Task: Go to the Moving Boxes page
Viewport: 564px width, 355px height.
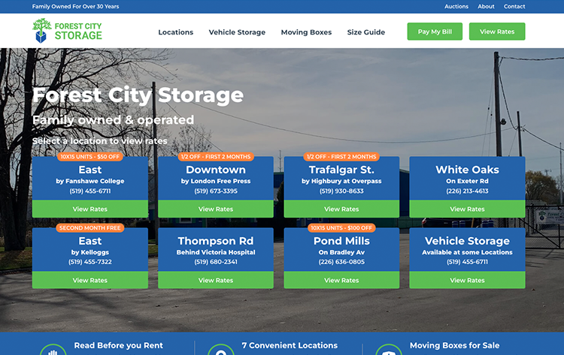Action: click(306, 32)
